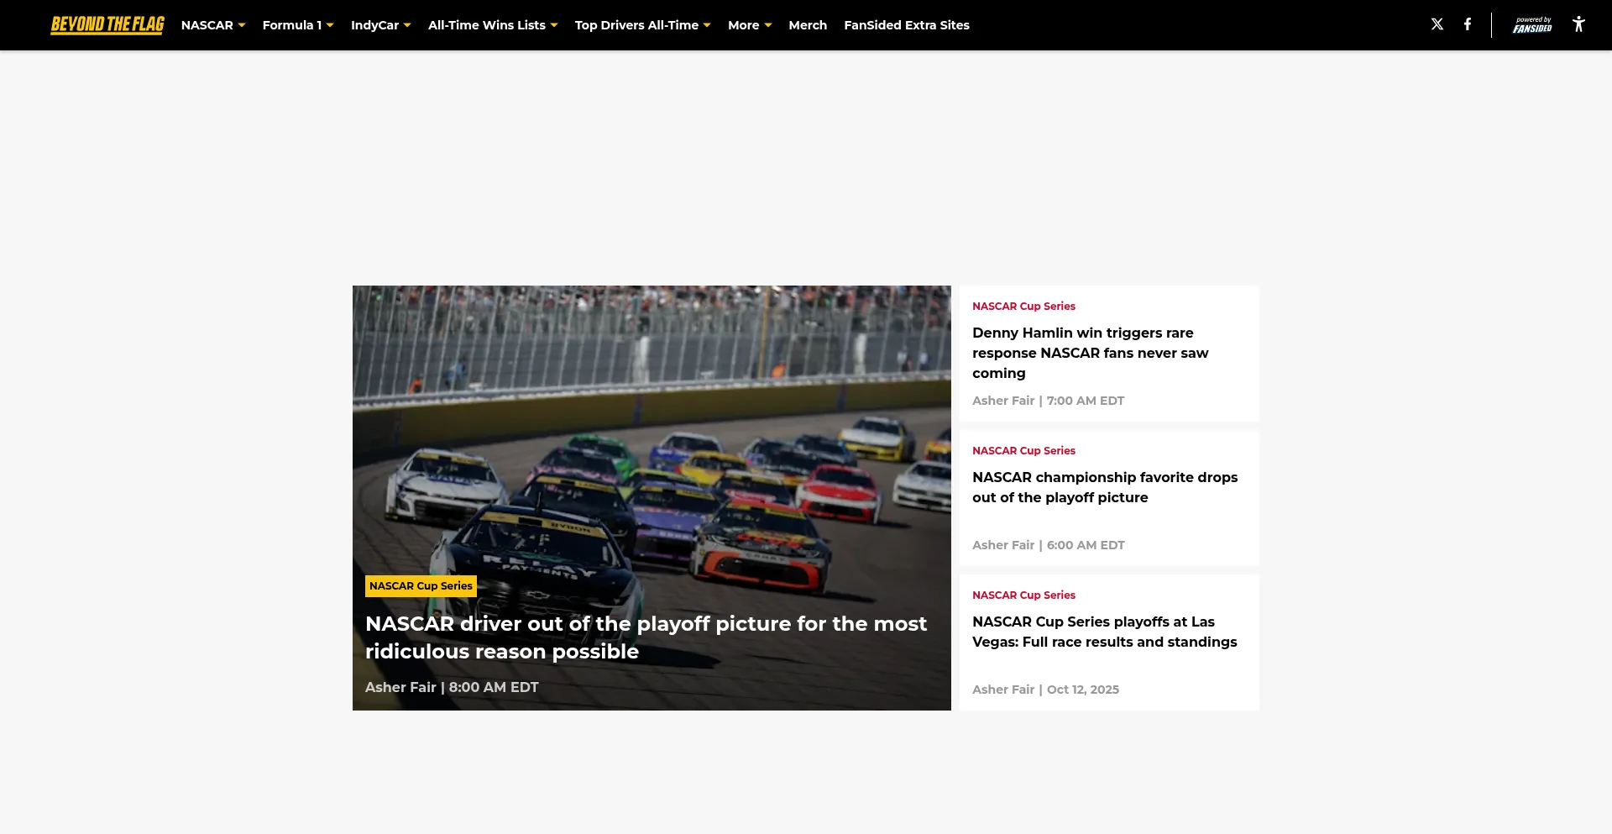Open the All-Time Wins Lists dropdown
The width and height of the screenshot is (1612, 834).
click(493, 25)
